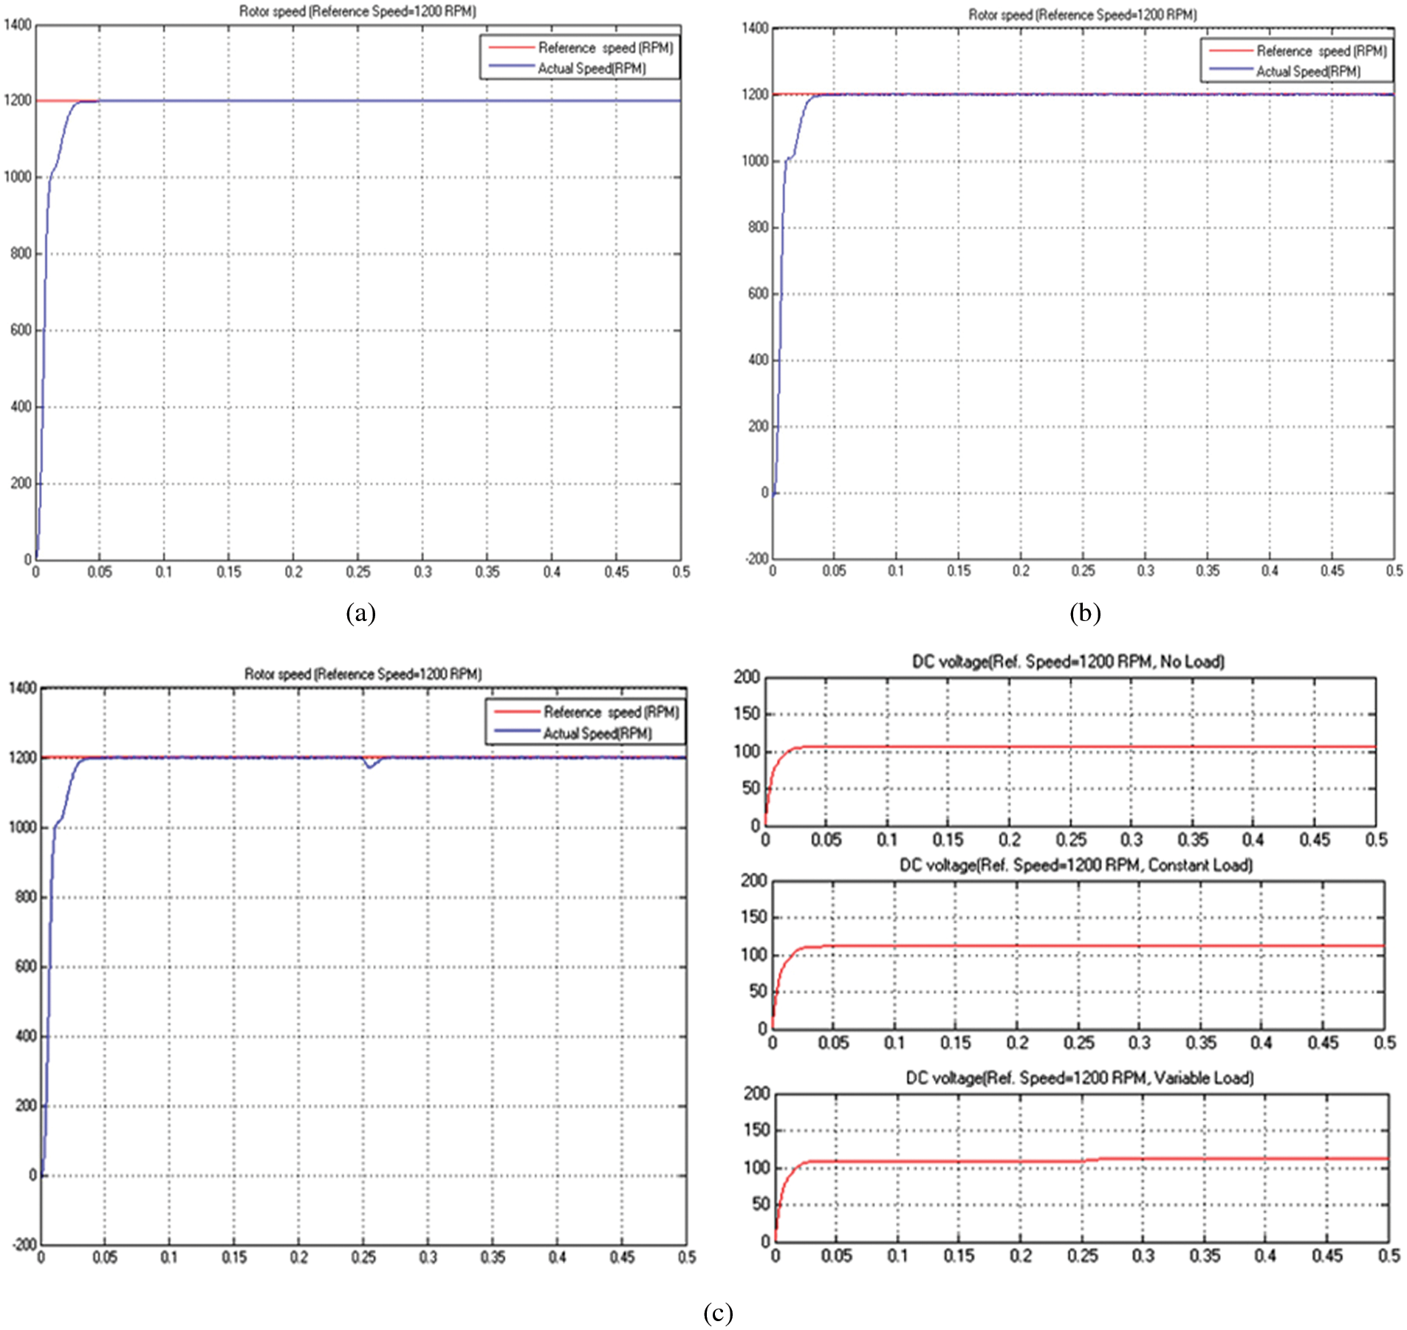
Task: Click the 'DC voltage ... Variable Load' plot title
Action: (1079, 1078)
